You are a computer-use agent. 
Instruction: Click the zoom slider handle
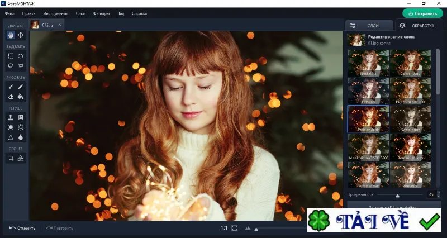coord(256,229)
